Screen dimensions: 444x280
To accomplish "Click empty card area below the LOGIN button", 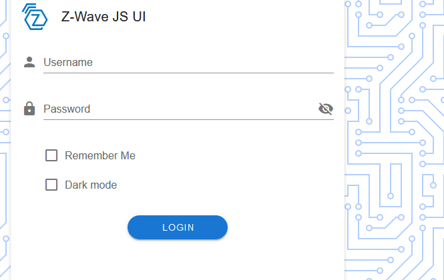I will click(x=178, y=260).
